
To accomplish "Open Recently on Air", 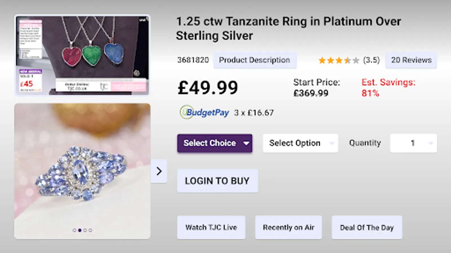I will click(288, 227).
